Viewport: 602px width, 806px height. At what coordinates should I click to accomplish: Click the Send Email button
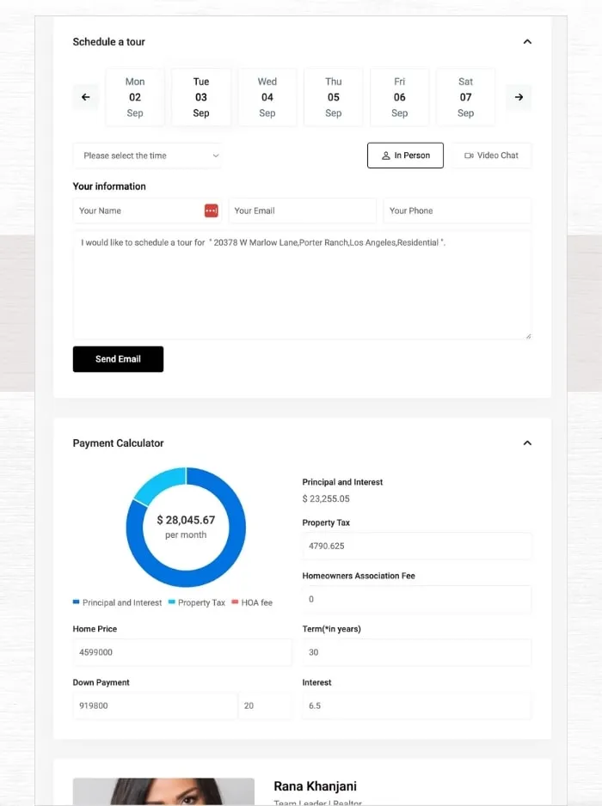(x=119, y=359)
